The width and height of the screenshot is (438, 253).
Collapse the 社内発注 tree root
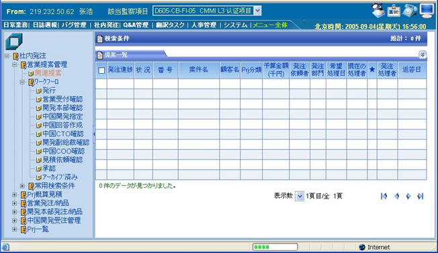pos(7,56)
